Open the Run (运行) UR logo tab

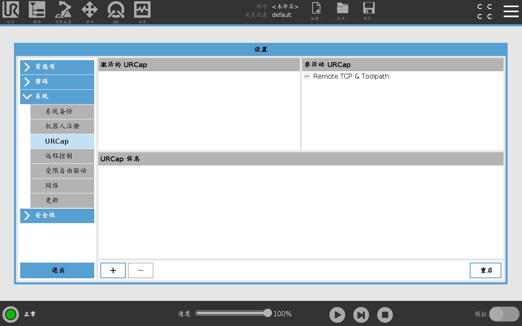(x=11, y=12)
